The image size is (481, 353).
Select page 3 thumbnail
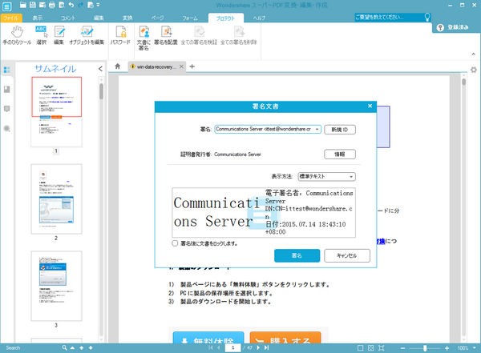(56, 286)
